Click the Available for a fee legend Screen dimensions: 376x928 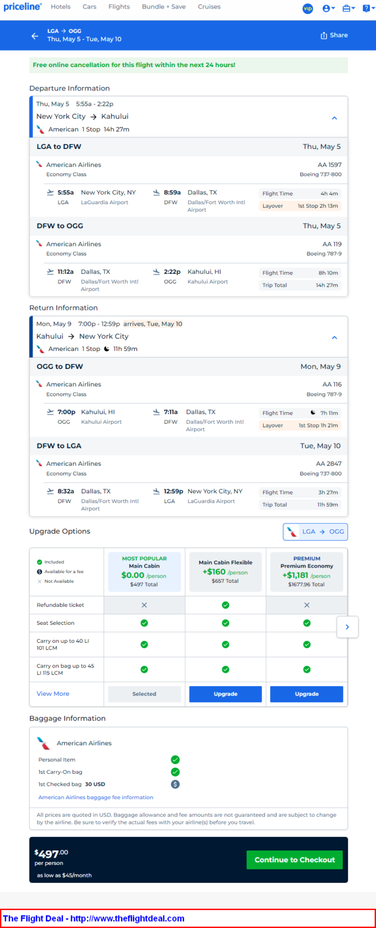pos(59,571)
